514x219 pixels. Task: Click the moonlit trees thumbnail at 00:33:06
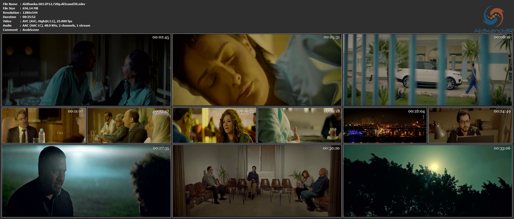[427, 181]
